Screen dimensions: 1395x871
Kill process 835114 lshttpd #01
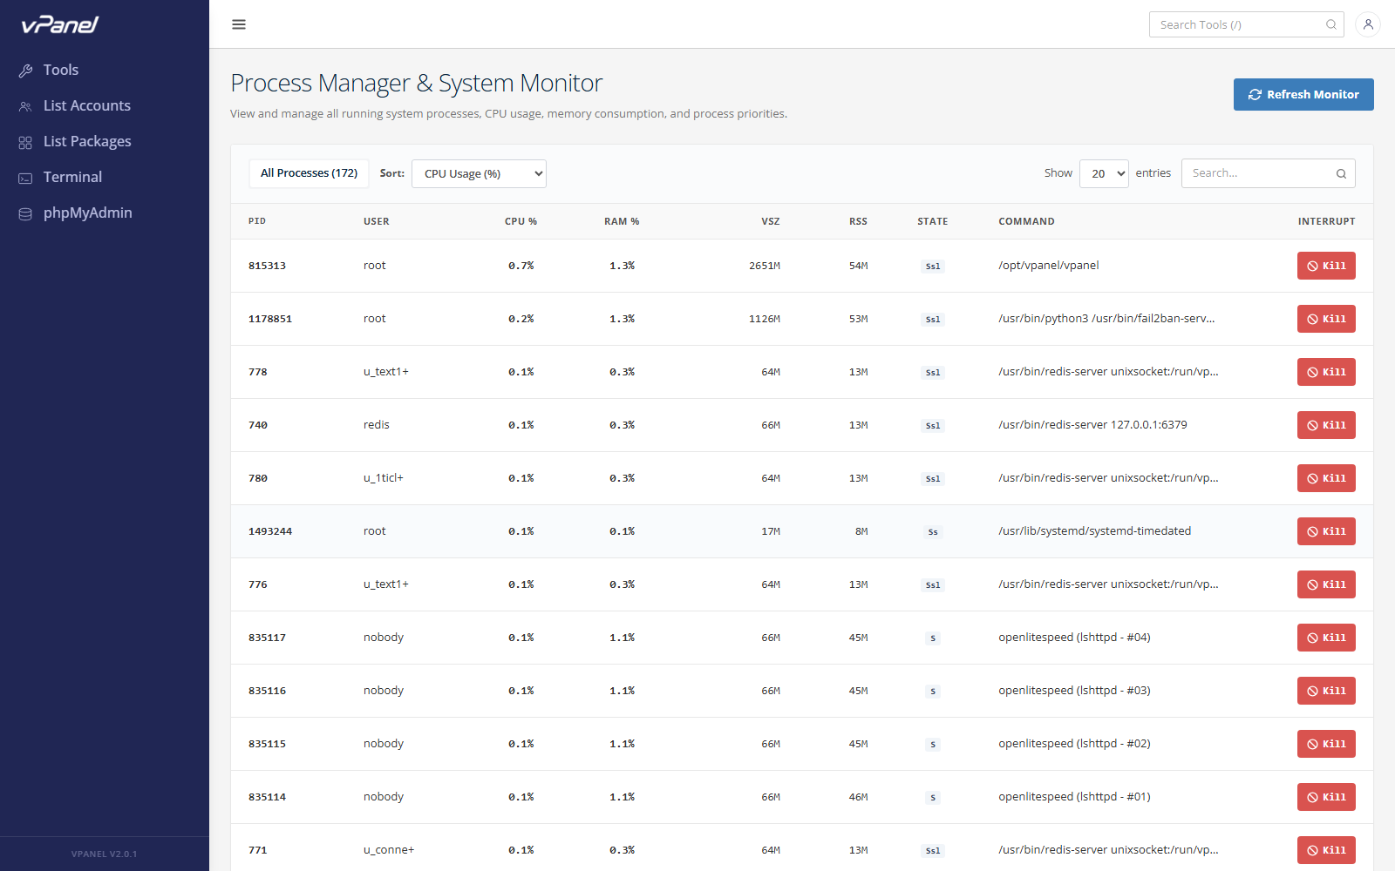pos(1326,797)
